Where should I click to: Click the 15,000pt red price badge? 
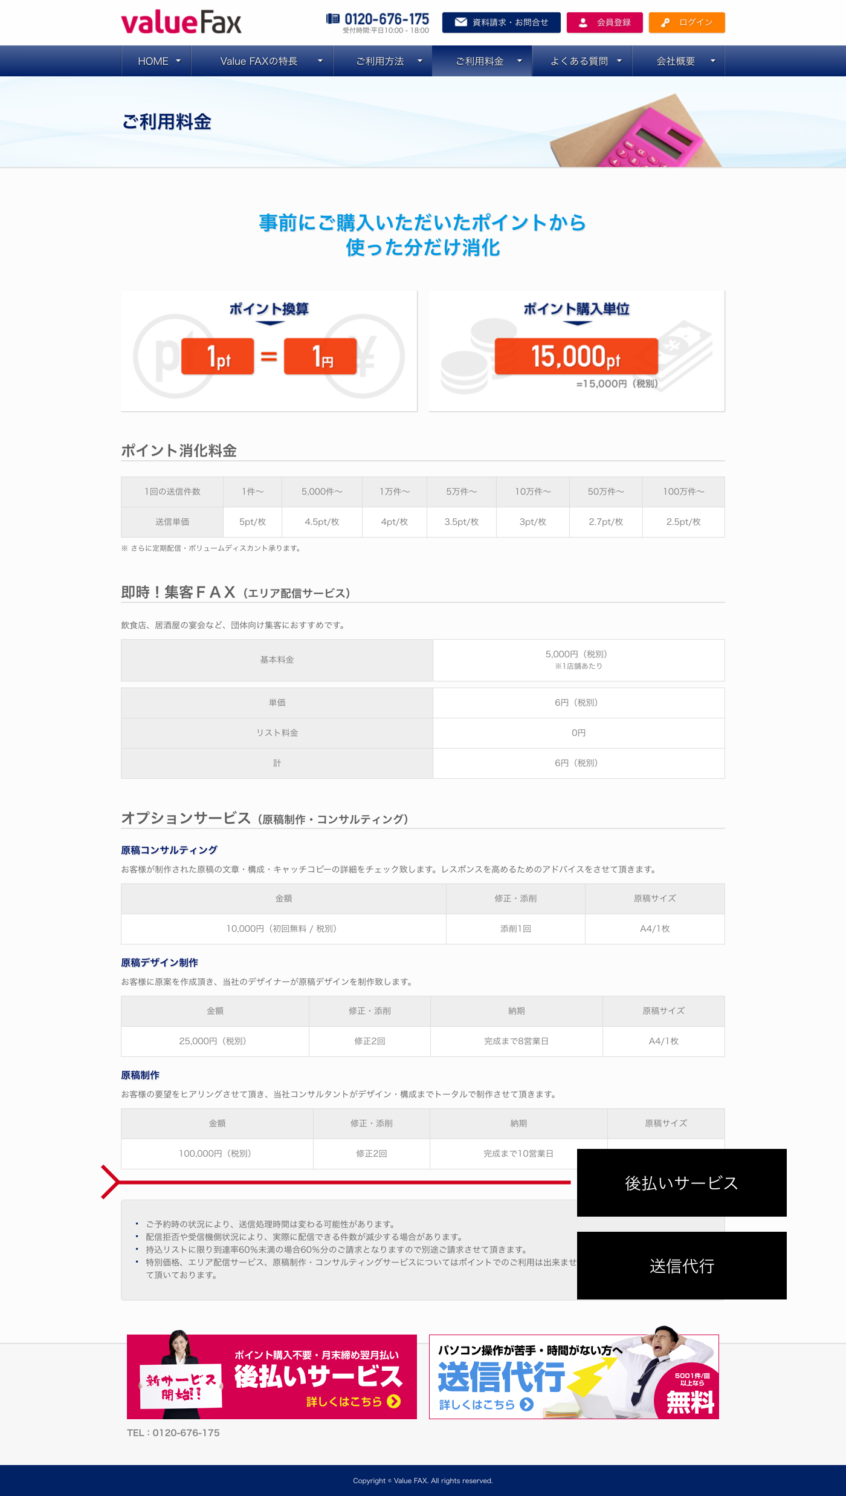[576, 356]
